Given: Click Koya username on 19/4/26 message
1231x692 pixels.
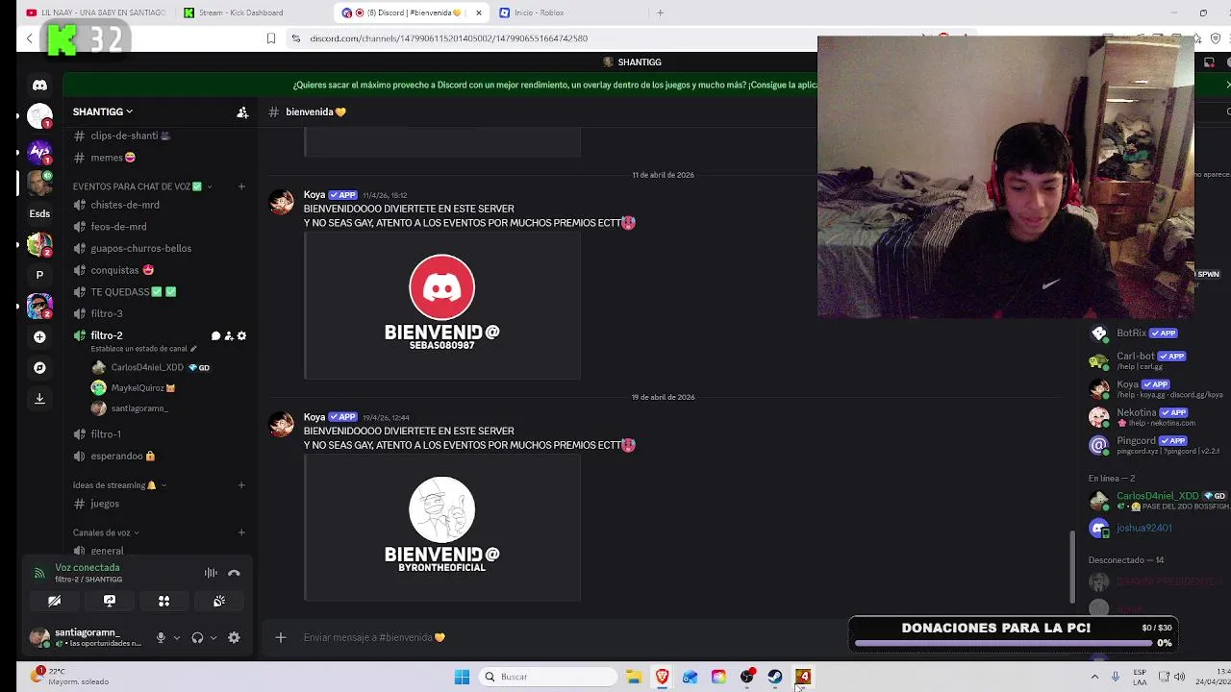Looking at the screenshot, I should pos(314,417).
